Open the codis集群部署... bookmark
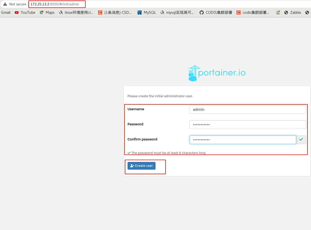Image resolution: width=311 pixels, height=230 pixels. [x=253, y=12]
